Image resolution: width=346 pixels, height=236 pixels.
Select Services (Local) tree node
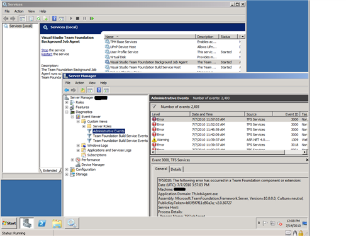click(x=21, y=26)
